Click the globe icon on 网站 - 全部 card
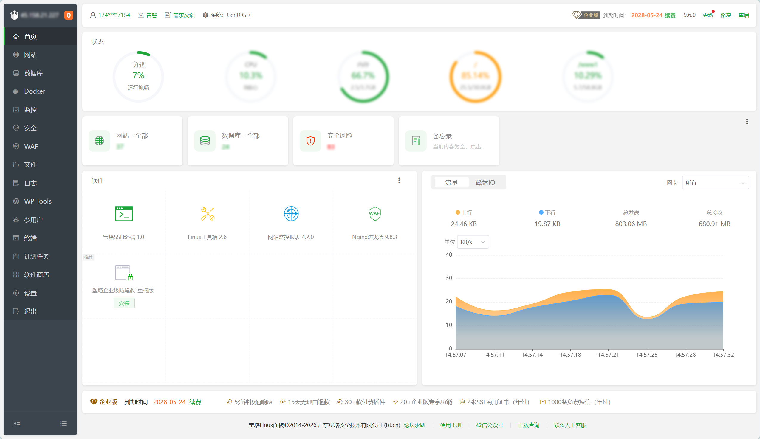The image size is (760, 439). pos(99,141)
